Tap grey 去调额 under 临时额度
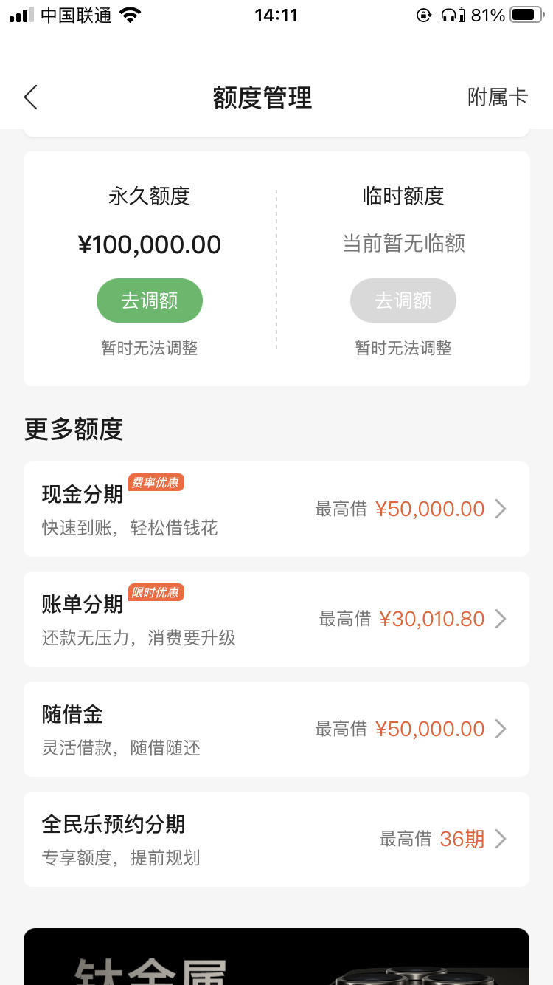Screen dimensions: 553x985 [x=403, y=301]
